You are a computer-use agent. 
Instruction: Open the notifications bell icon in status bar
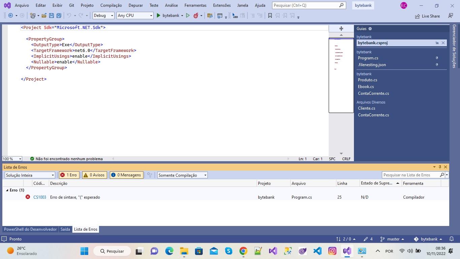pyautogui.click(x=452, y=239)
